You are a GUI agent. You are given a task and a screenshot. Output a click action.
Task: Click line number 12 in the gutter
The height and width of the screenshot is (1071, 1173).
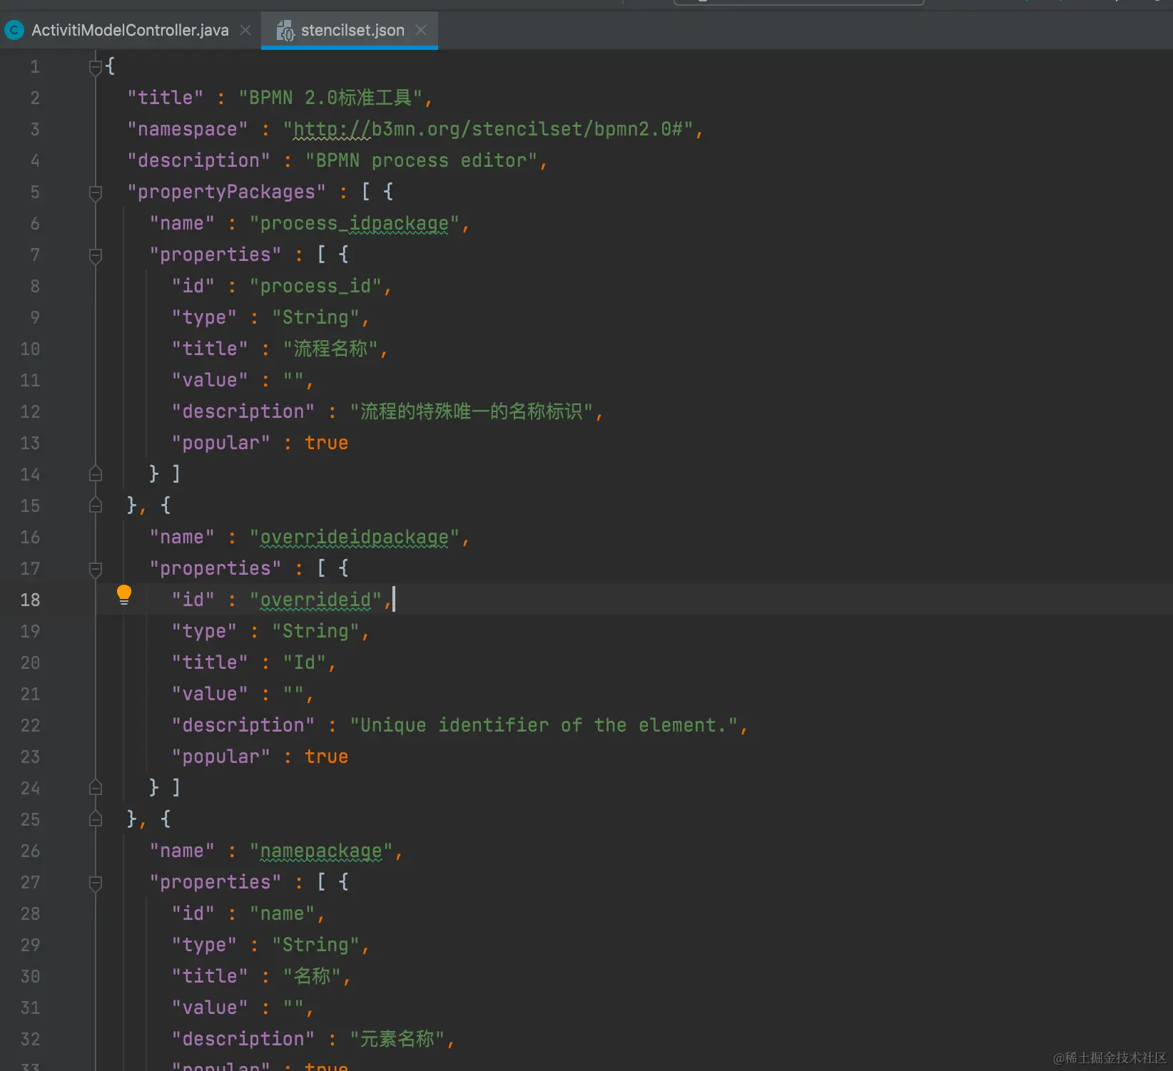[30, 412]
